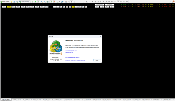175x101 pixels.
Task: Toggle the auto scroll chart icon
Action: pos(51,2)
